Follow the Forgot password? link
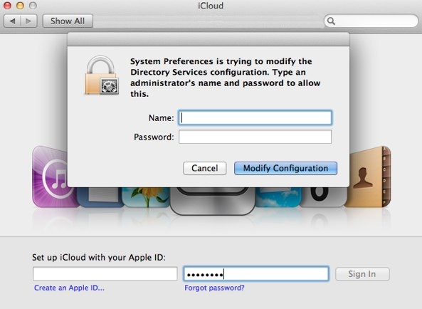Screen dimensions: 422x309 pyautogui.click(x=214, y=288)
